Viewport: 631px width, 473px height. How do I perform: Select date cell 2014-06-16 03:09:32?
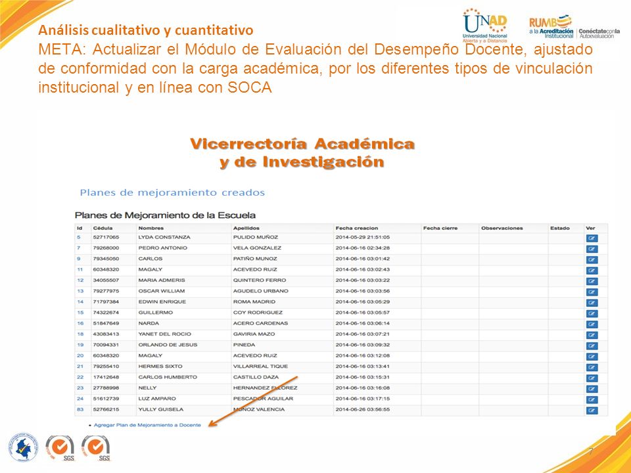click(x=363, y=345)
